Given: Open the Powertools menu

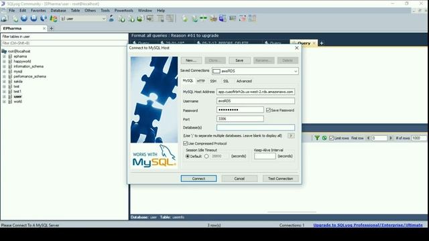Looking at the screenshot, I should (123, 11).
